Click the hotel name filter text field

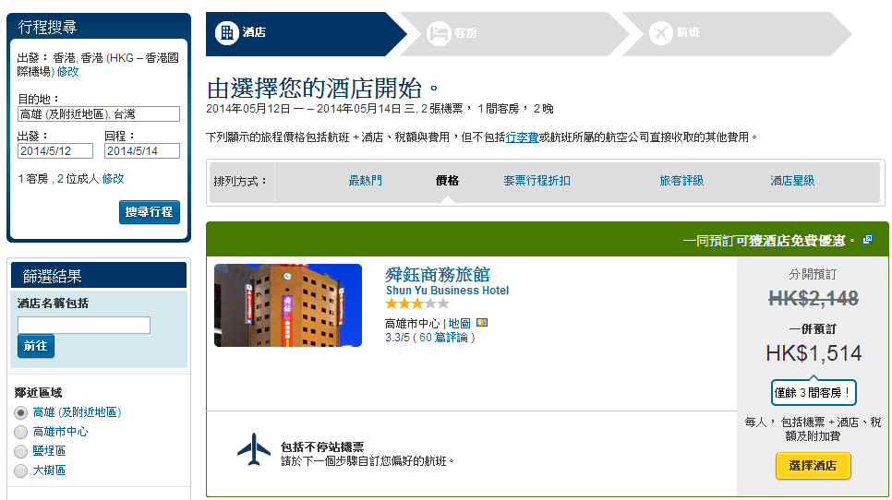84,325
